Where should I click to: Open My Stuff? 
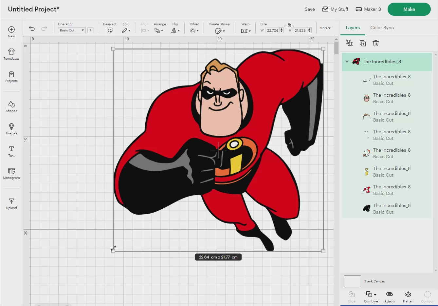335,9
